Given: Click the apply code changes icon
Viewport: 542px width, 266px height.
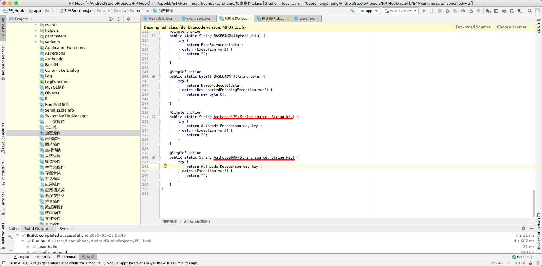Looking at the screenshot, I should click(x=439, y=11).
